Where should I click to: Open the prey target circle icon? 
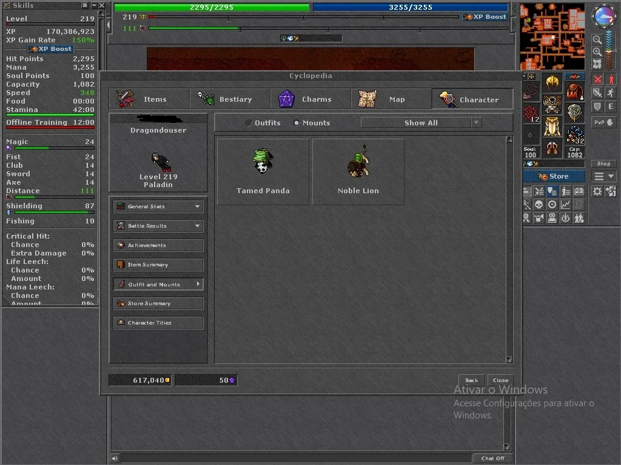pyautogui.click(x=552, y=205)
